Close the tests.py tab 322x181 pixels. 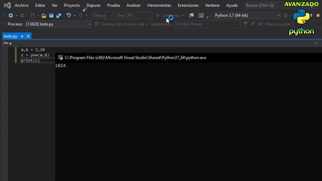tap(28, 36)
